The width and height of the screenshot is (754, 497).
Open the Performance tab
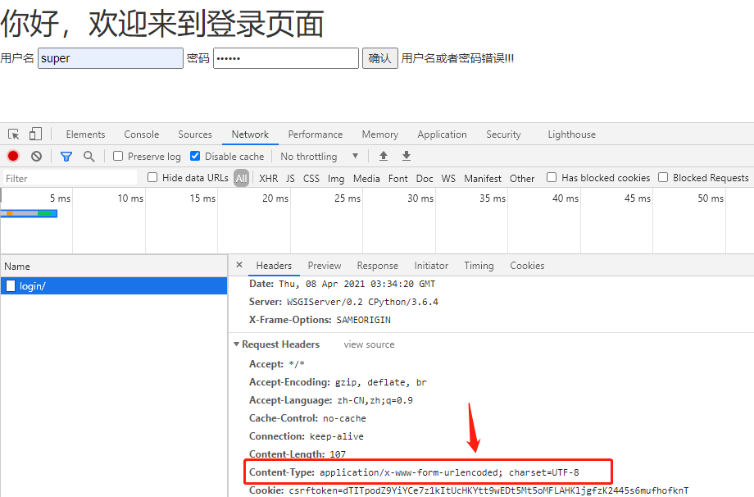coord(316,135)
